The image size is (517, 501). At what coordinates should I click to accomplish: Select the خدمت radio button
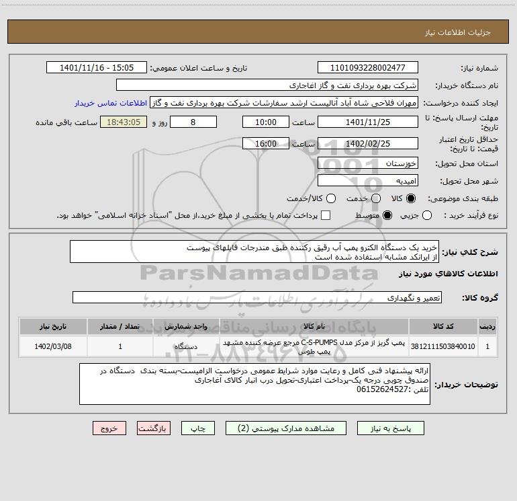pos(376,198)
